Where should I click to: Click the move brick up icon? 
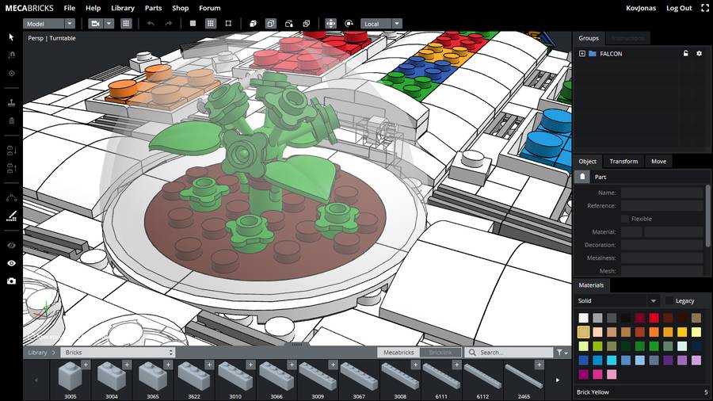11,168
